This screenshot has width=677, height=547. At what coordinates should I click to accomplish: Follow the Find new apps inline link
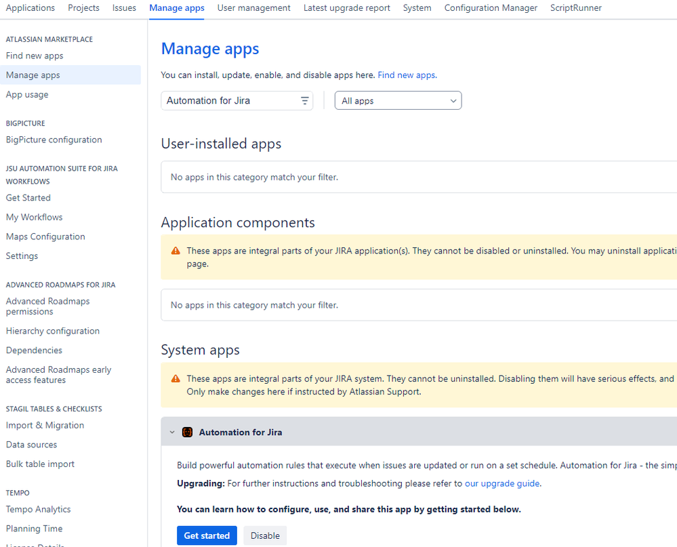tap(407, 75)
